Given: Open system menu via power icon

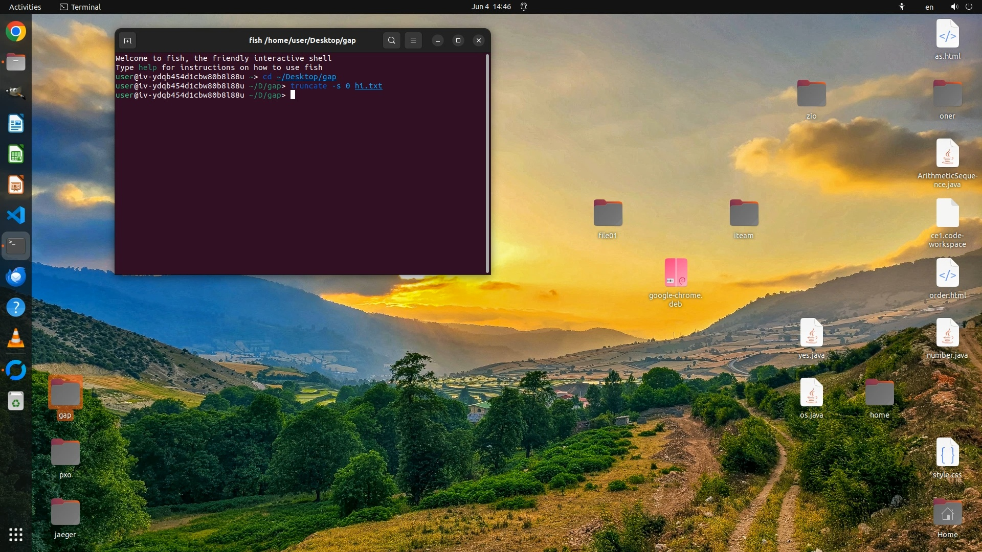Looking at the screenshot, I should coord(969,7).
